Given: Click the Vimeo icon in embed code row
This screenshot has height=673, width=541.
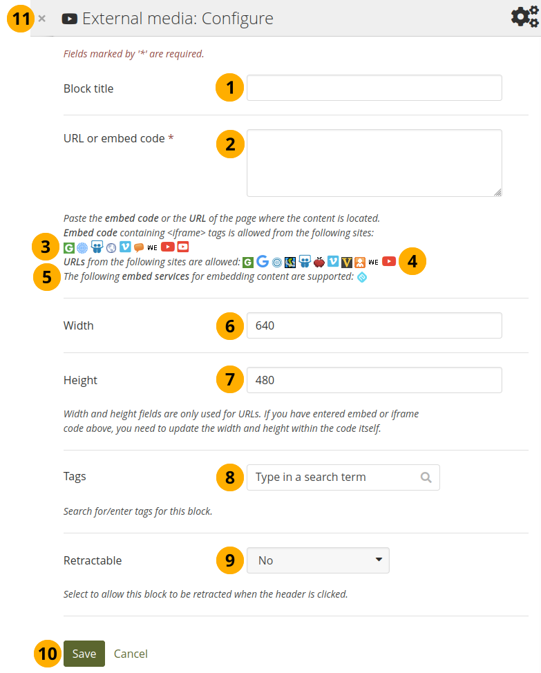Looking at the screenshot, I should coord(125,247).
